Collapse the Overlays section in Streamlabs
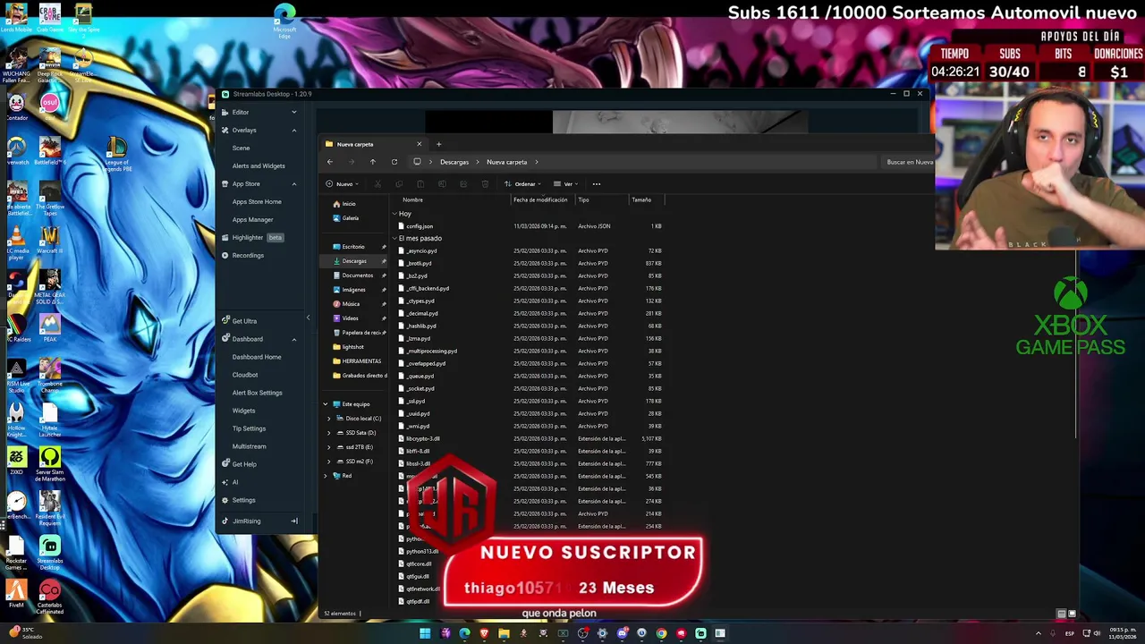This screenshot has width=1145, height=644. [x=293, y=130]
